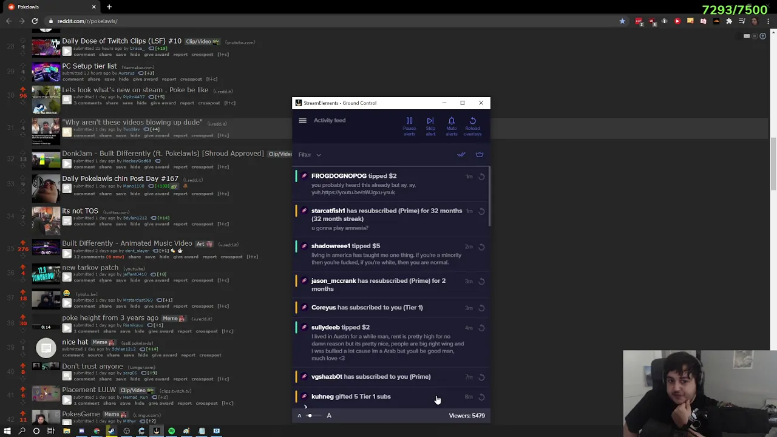Mark all activity as read (double check icon)
Viewport: 777px width, 437px height.
point(461,154)
